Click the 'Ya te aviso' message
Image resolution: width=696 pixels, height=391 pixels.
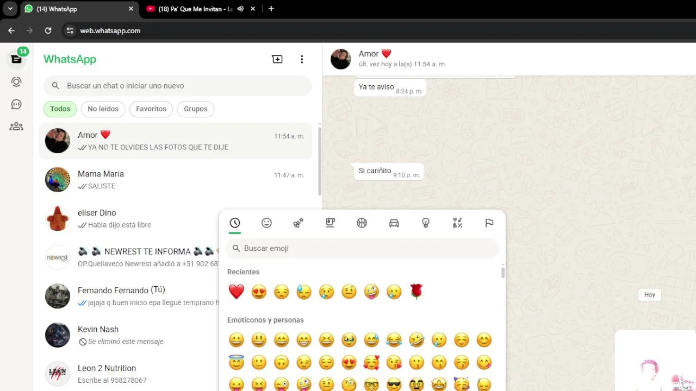click(x=390, y=87)
